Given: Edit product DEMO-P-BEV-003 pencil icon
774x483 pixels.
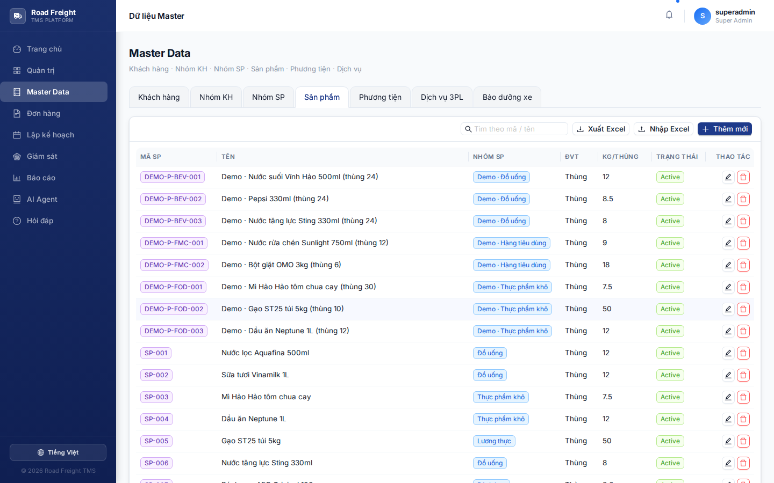Looking at the screenshot, I should (x=728, y=221).
